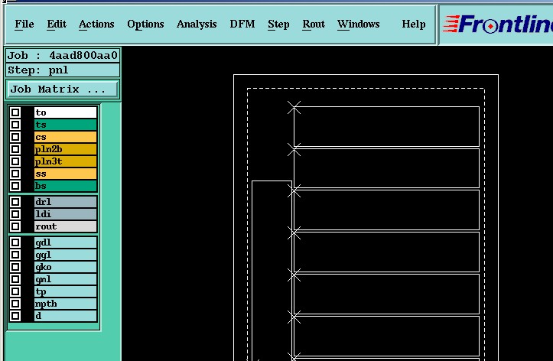
Task: Toggle the checkbox for layer ss
Action: [x=15, y=174]
